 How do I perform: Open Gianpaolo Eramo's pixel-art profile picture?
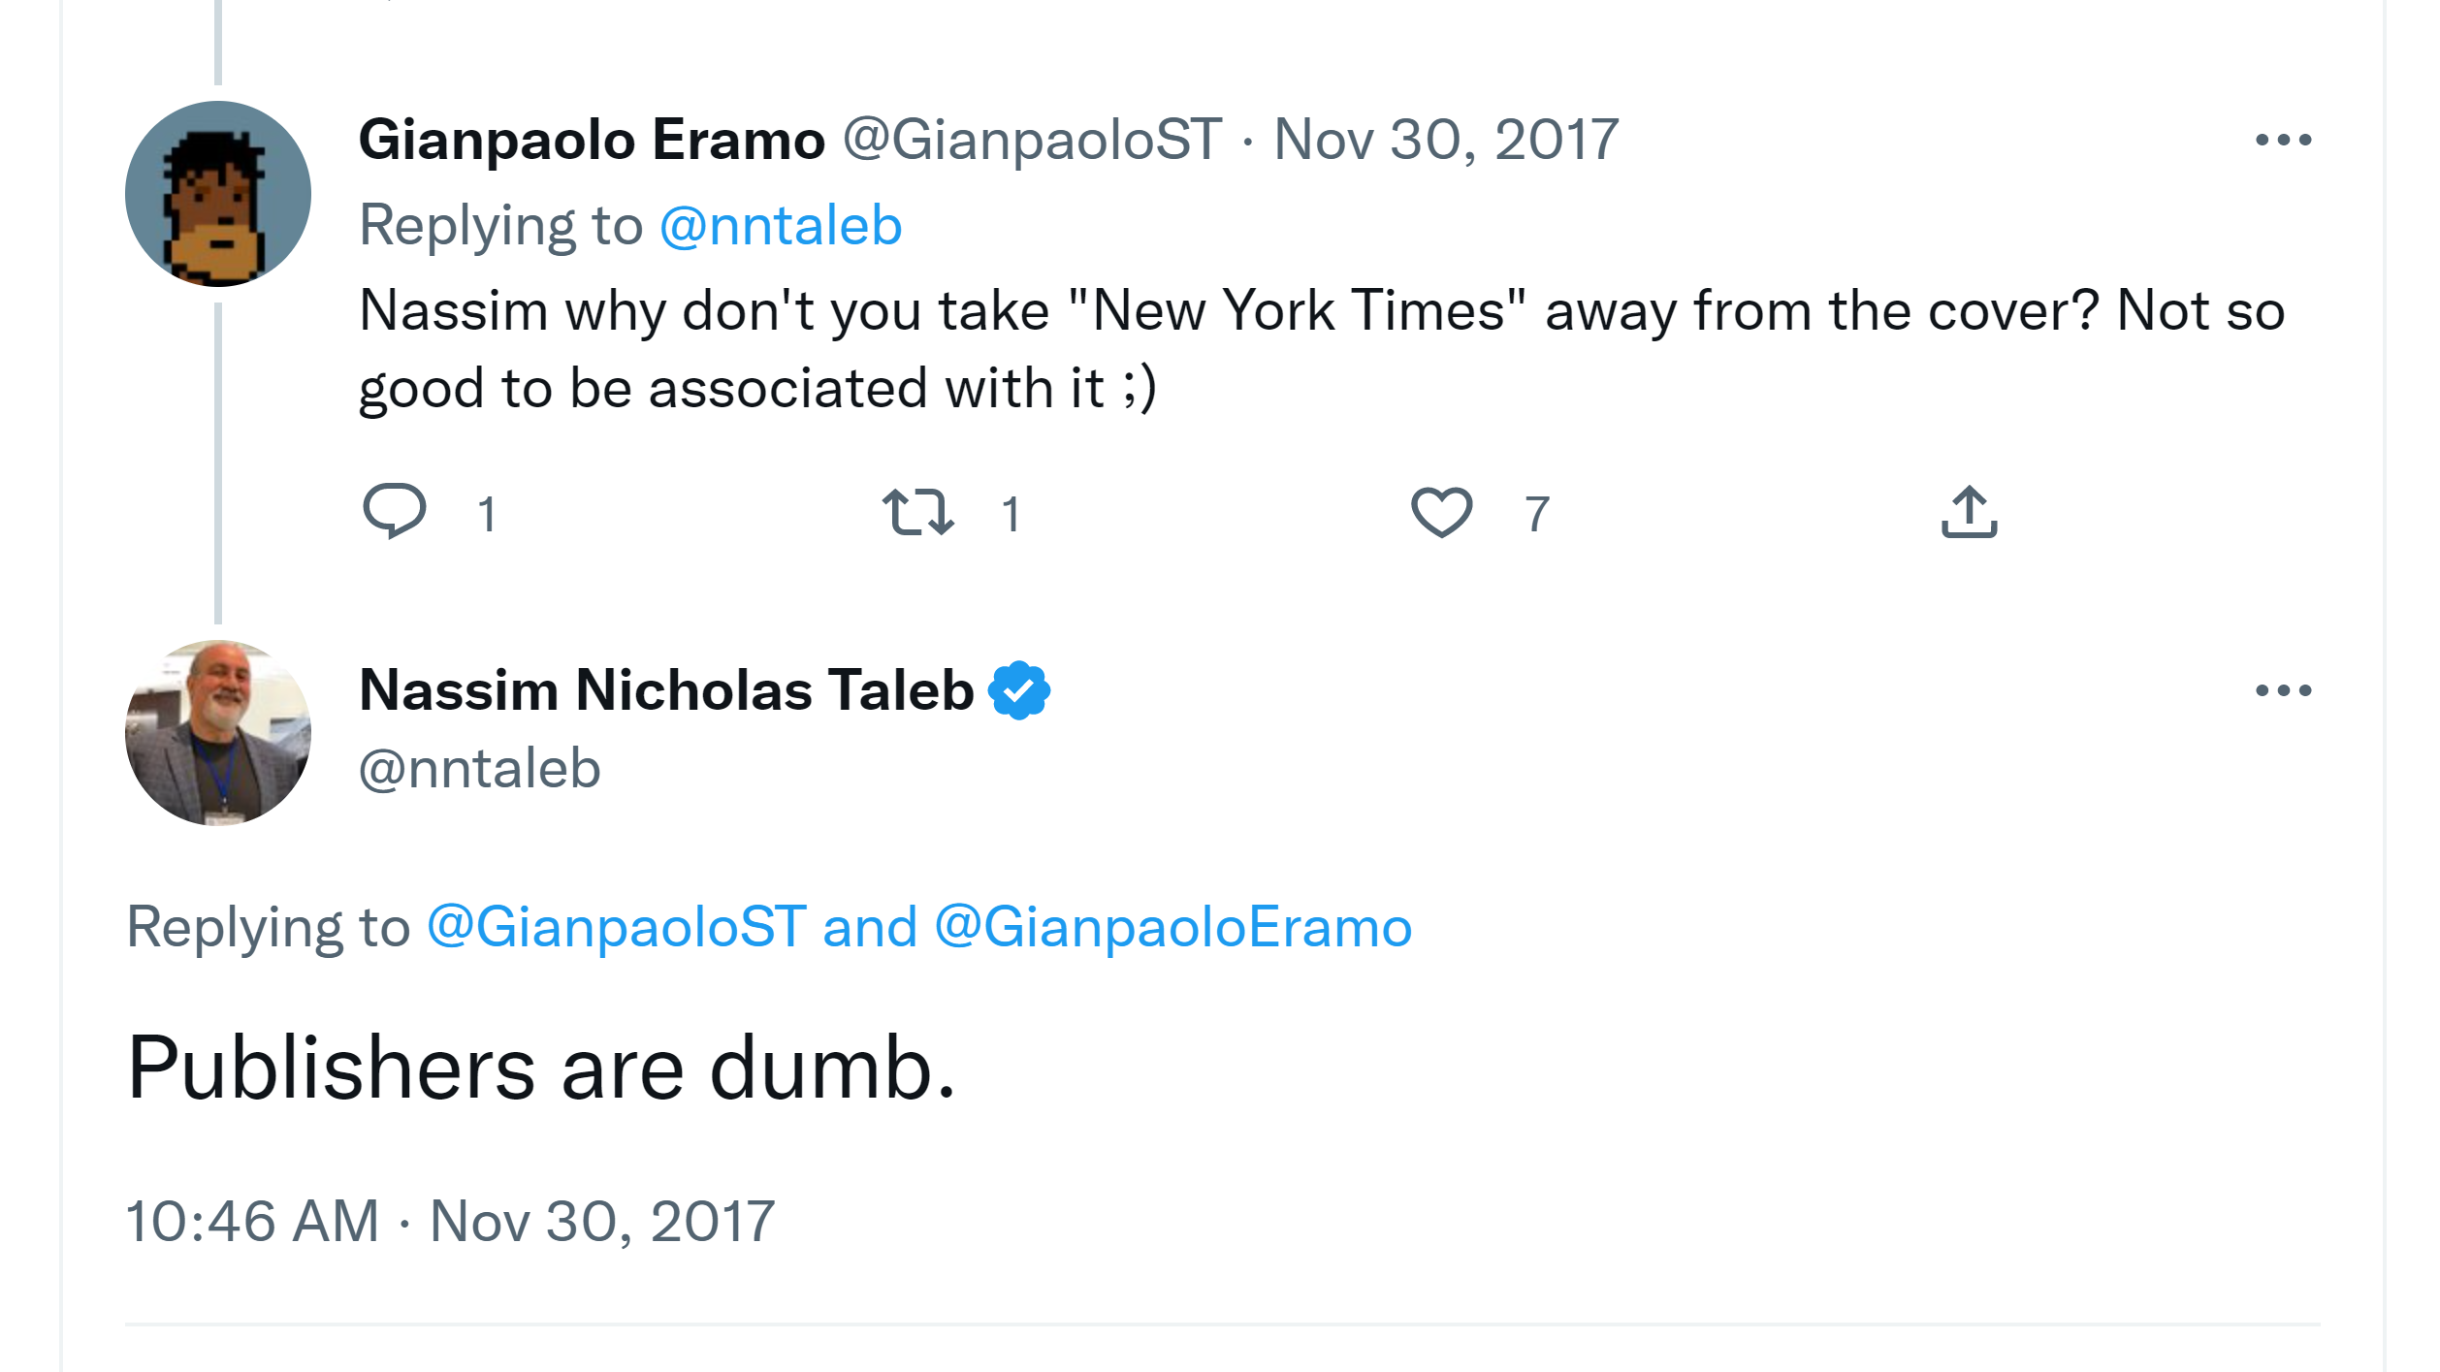[218, 194]
